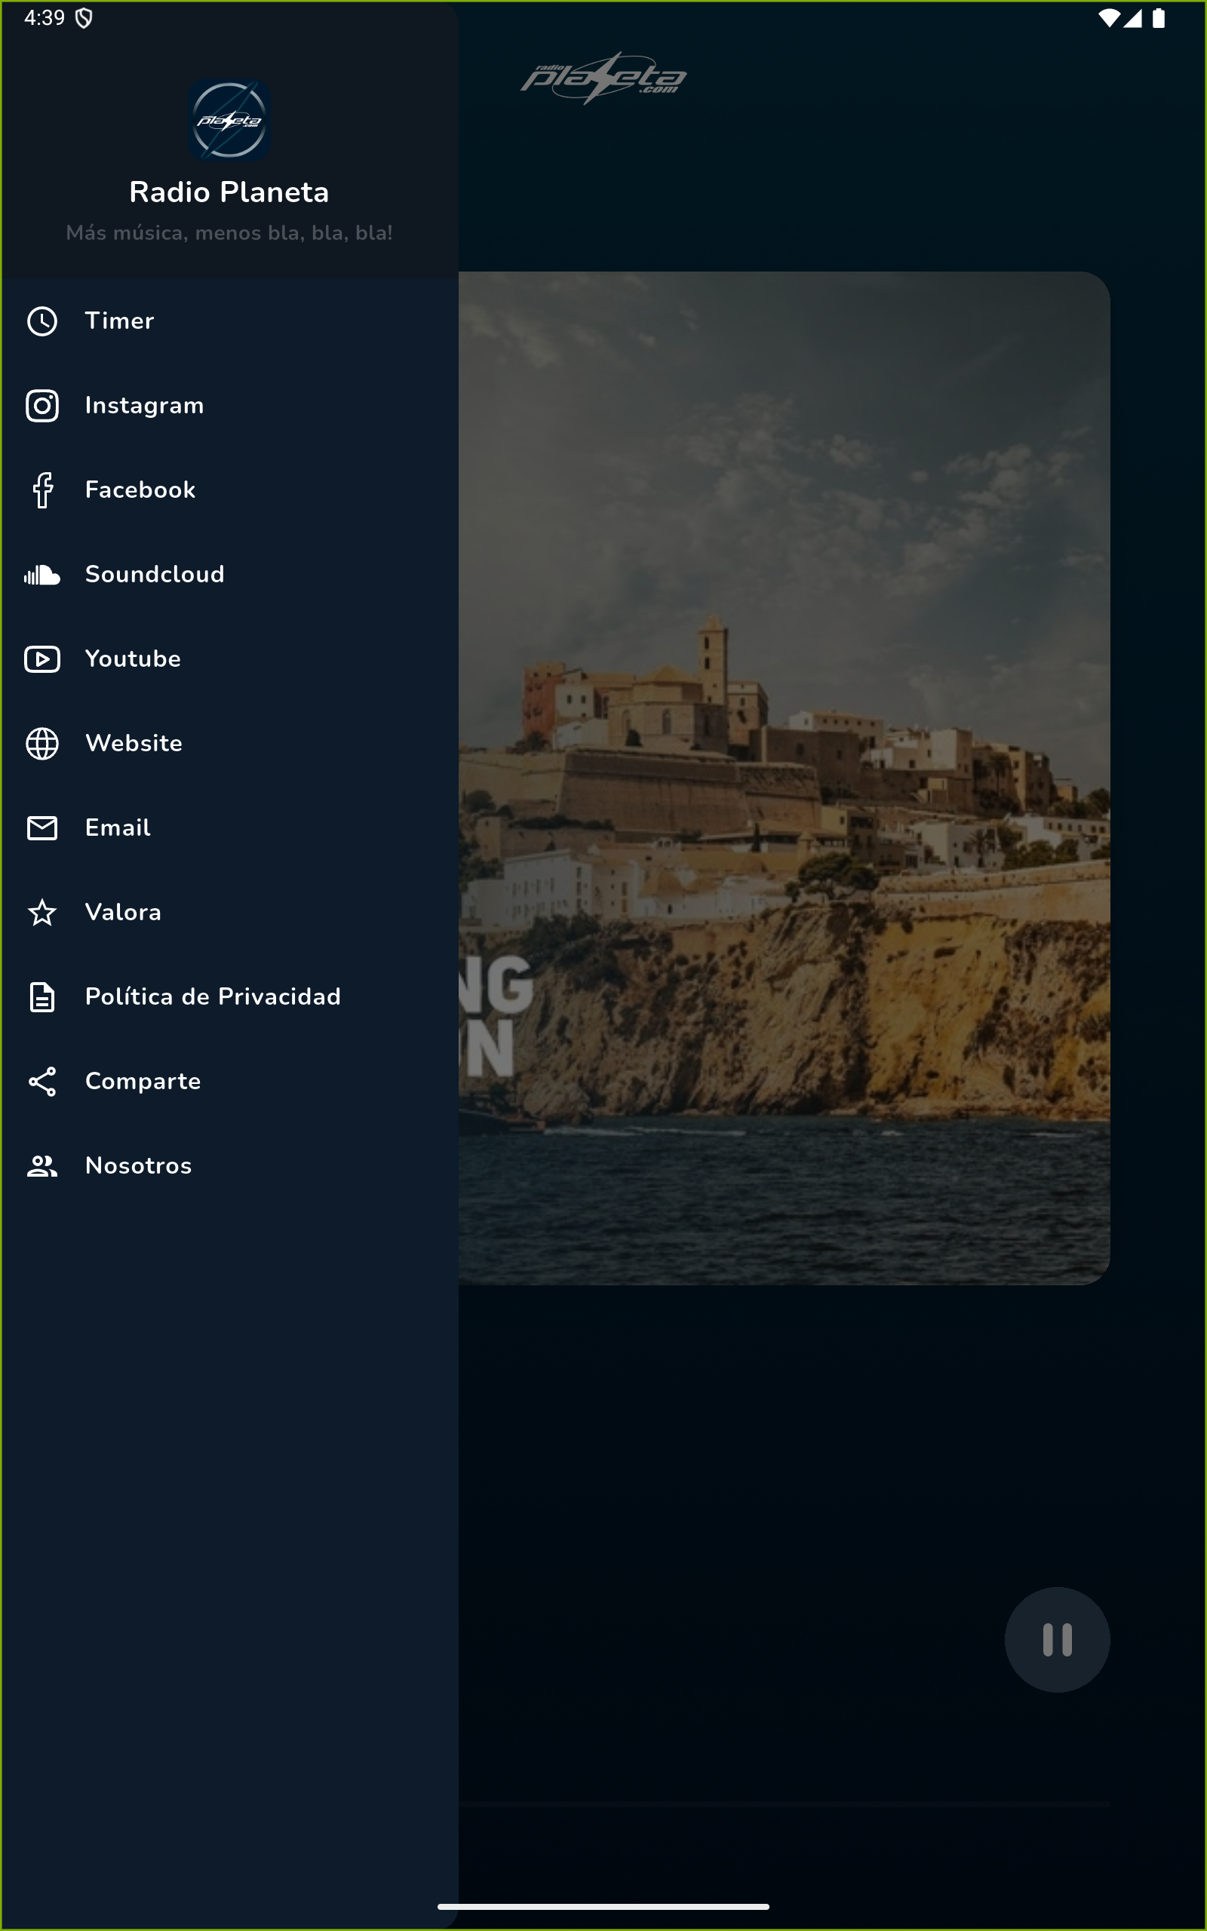The height and width of the screenshot is (1931, 1207).
Task: Open the Nosotros menu entry
Action: 229,1166
